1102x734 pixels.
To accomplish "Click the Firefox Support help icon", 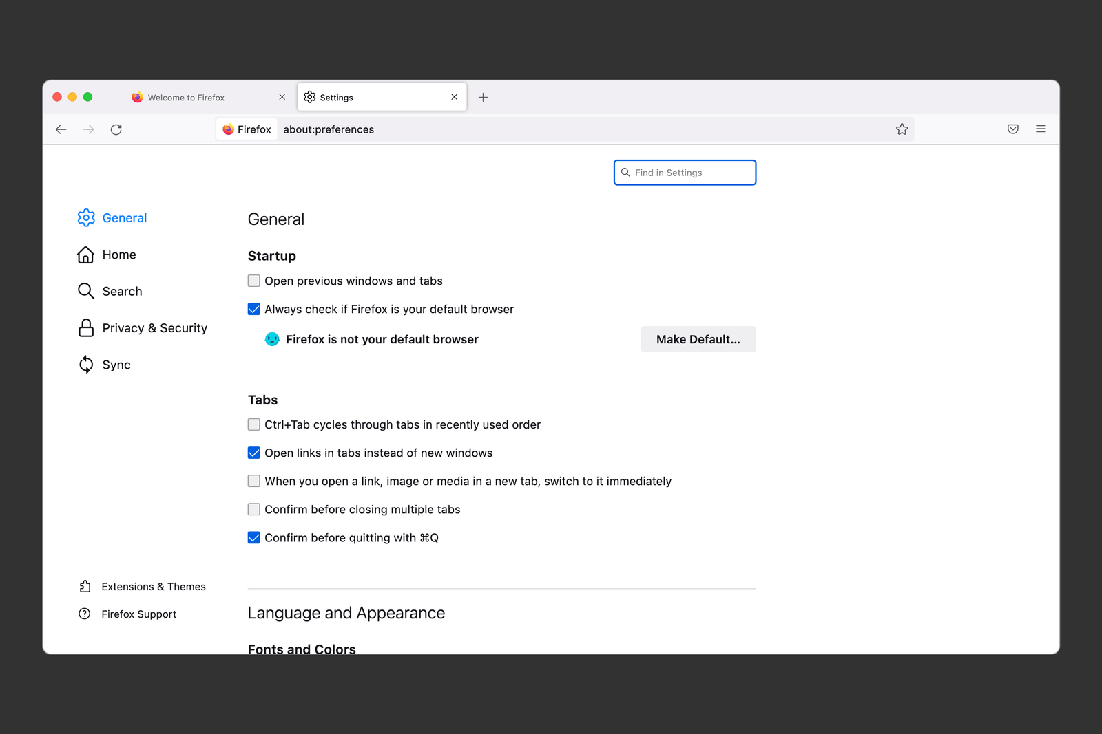I will click(85, 614).
